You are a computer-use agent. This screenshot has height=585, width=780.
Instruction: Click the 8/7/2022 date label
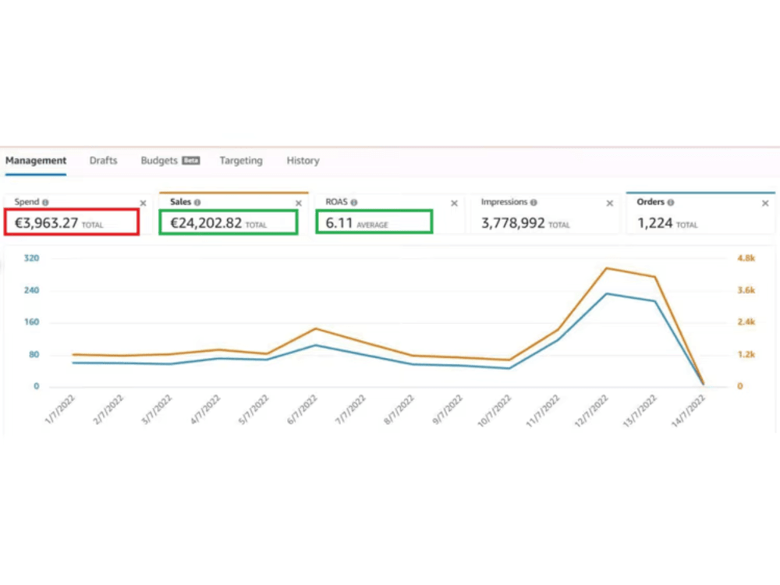tap(399, 410)
